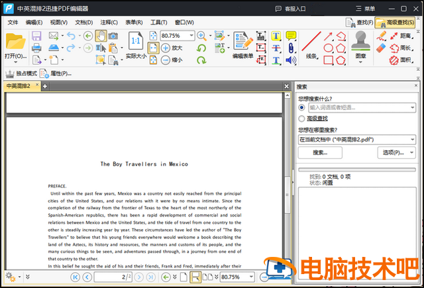Switch to the 中英混排2 document tab
The width and height of the screenshot is (424, 288).
(x=19, y=86)
